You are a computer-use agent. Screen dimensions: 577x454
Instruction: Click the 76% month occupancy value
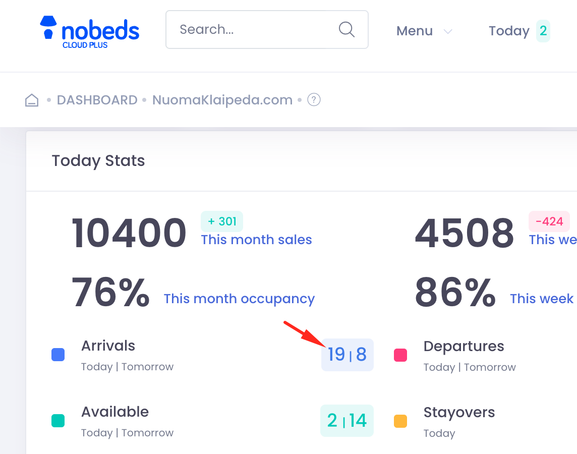point(110,291)
